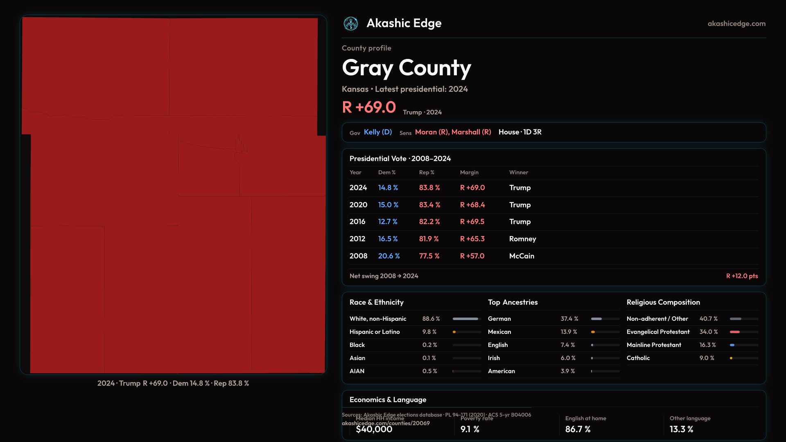Viewport: 786px width, 442px height.
Task: Select the 2024 presidential vote row
Action: pyautogui.click(x=553, y=188)
